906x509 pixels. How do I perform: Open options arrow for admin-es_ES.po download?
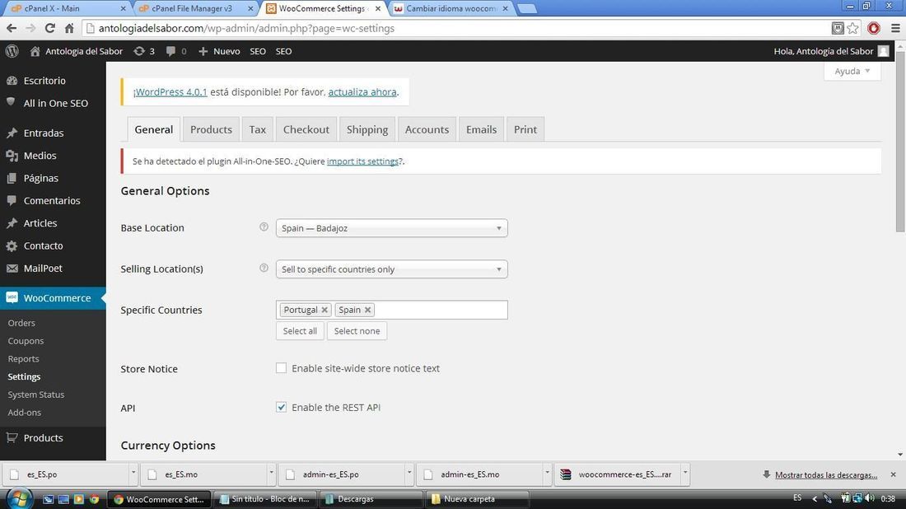pos(409,474)
